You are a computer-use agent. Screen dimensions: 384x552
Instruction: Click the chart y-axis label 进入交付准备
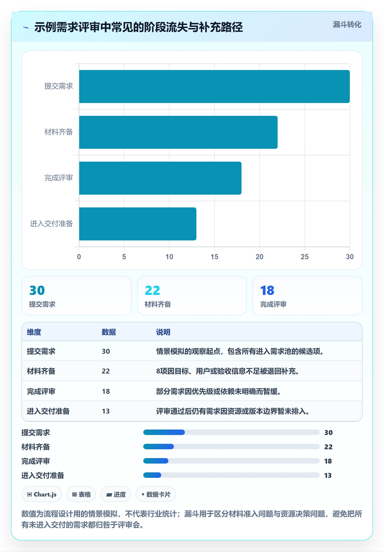52,224
